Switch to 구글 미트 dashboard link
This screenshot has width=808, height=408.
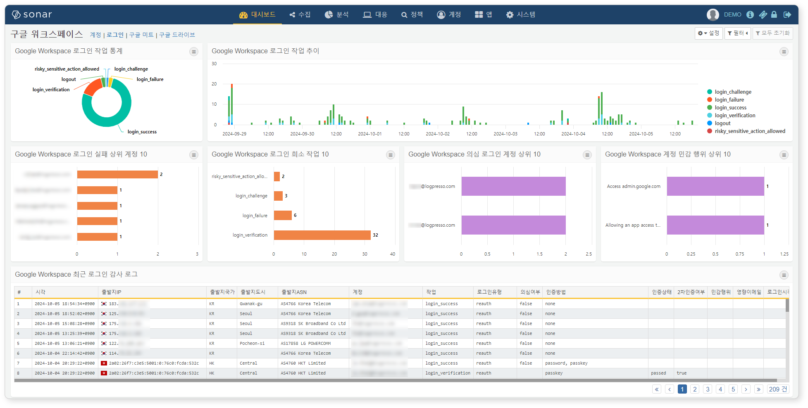pos(141,35)
